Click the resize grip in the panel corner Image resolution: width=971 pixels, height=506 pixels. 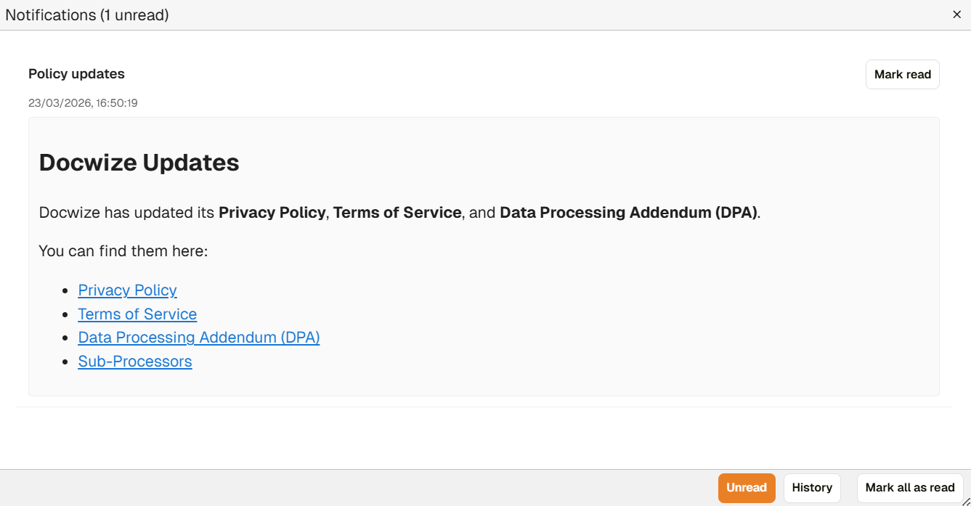click(965, 500)
